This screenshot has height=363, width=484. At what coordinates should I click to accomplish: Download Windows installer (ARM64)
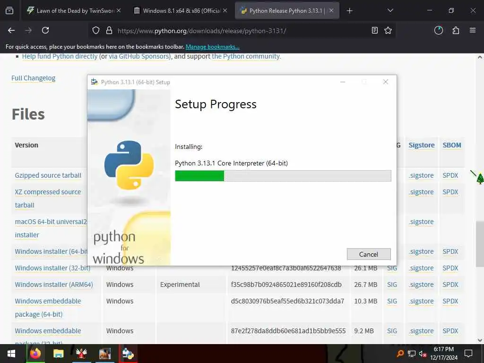54,285
